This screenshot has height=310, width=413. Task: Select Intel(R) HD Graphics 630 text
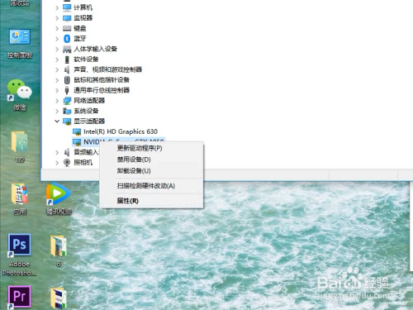(121, 131)
